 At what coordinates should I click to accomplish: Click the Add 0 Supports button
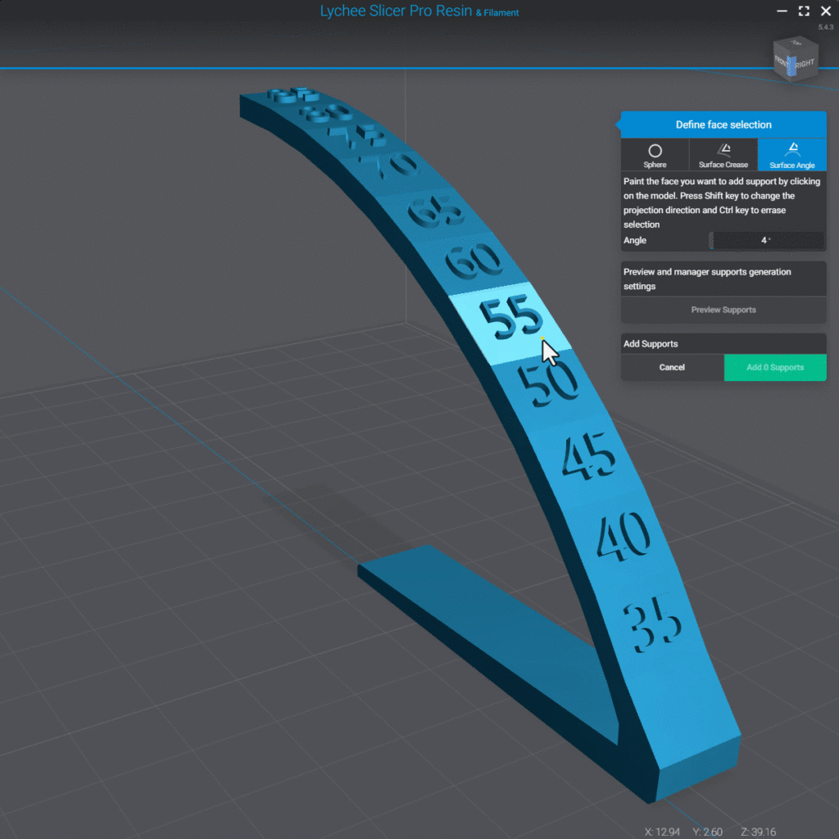[775, 368]
